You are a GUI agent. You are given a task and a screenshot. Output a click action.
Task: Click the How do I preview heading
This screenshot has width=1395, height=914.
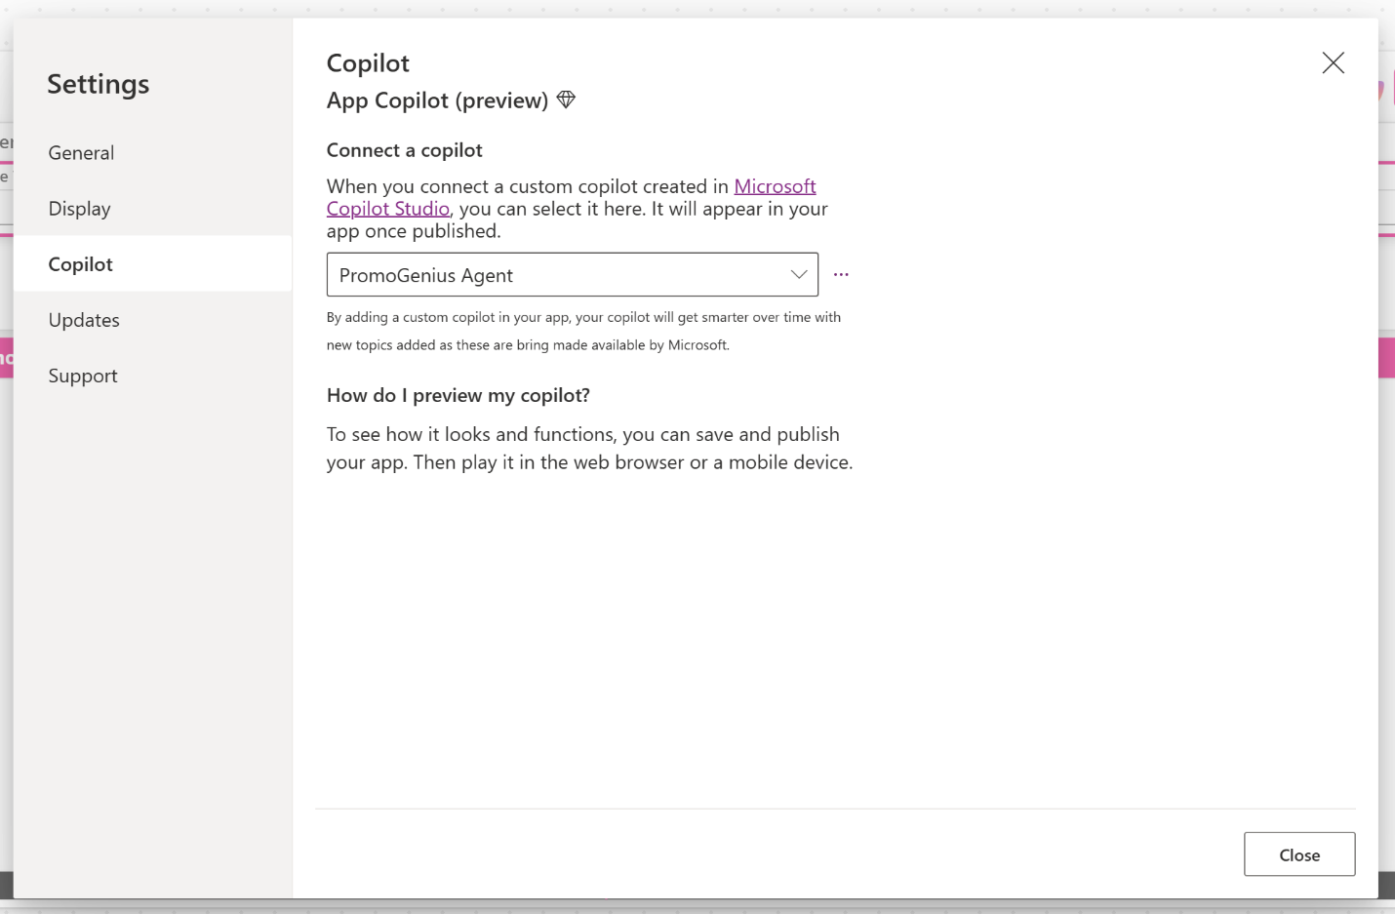pyautogui.click(x=458, y=395)
